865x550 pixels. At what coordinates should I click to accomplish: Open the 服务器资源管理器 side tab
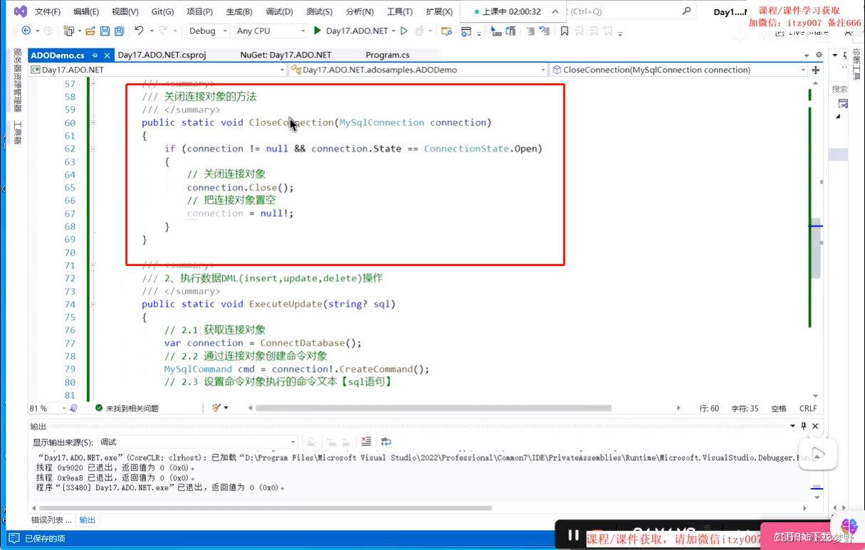pyautogui.click(x=18, y=80)
